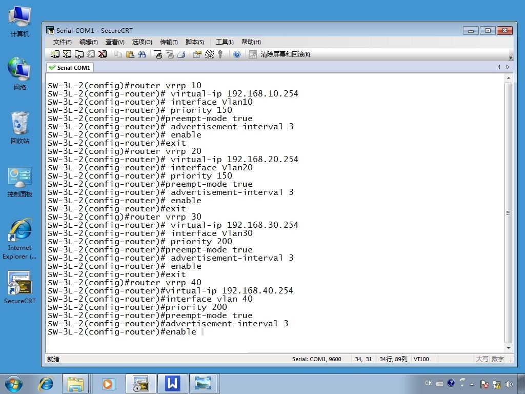Click the 回收站 recycle bin desktop icon

point(20,128)
